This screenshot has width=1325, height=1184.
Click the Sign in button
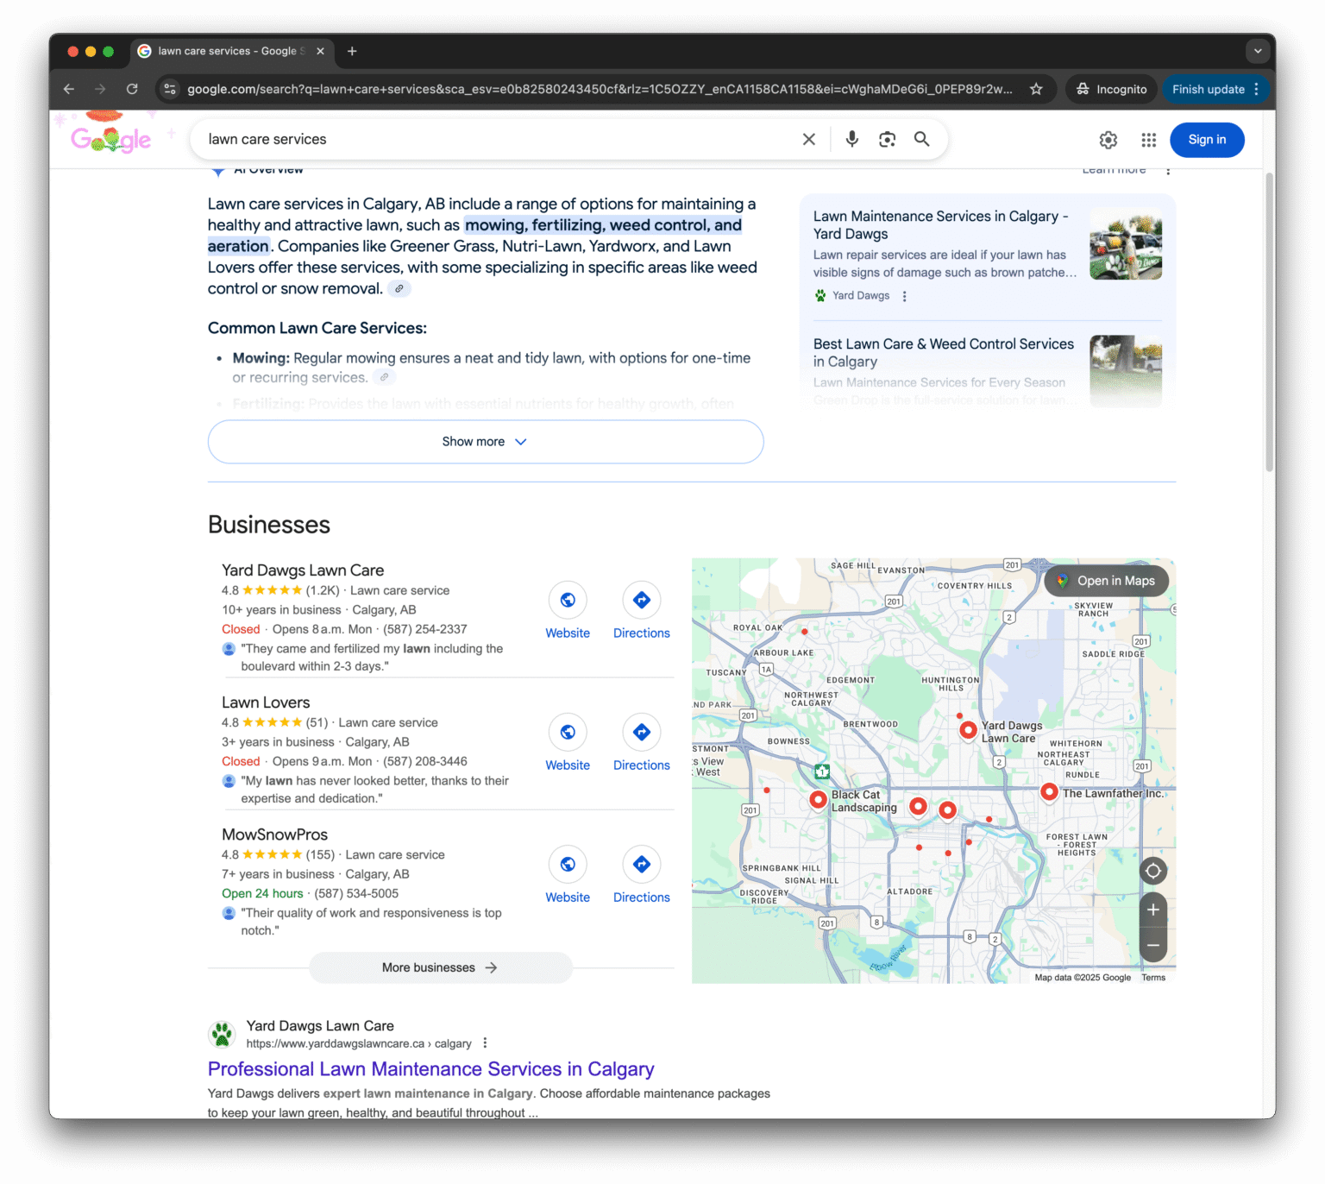[1206, 140]
